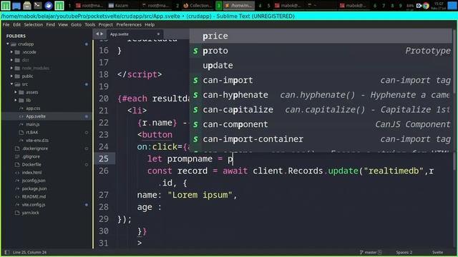Open jsconfig.json in the sidebar

point(34,181)
